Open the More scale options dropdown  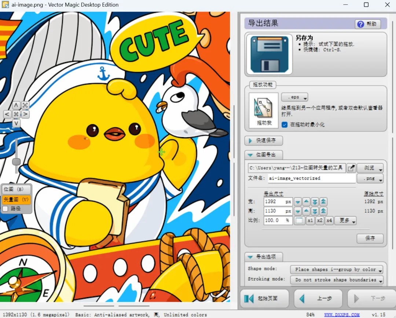tap(345, 220)
